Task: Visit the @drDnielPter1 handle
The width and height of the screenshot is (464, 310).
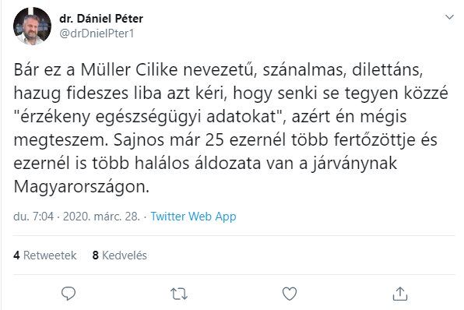Action: [x=97, y=33]
